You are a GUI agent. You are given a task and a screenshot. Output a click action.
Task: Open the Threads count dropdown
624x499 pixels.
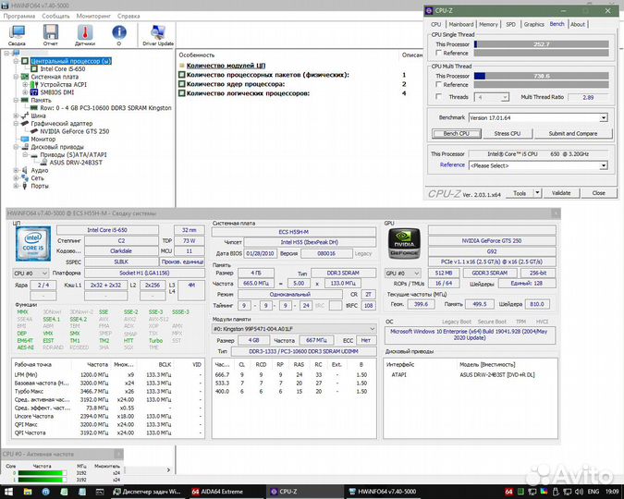pos(505,97)
